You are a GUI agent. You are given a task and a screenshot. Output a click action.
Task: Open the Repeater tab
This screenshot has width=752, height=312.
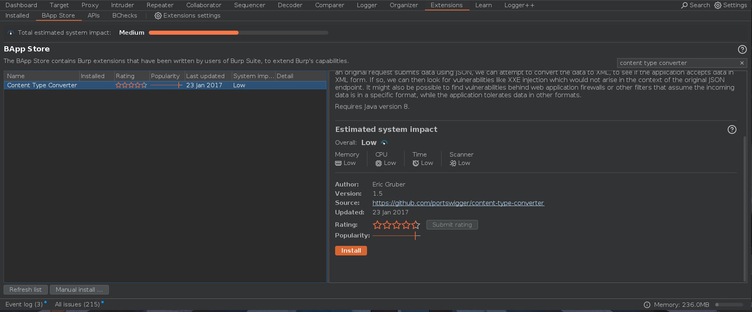click(160, 5)
